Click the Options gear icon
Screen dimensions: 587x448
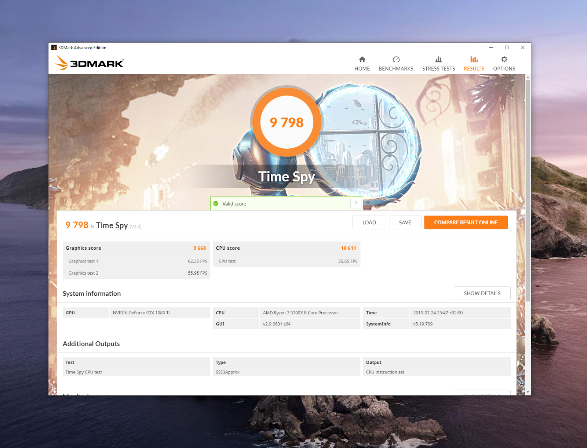tap(504, 59)
